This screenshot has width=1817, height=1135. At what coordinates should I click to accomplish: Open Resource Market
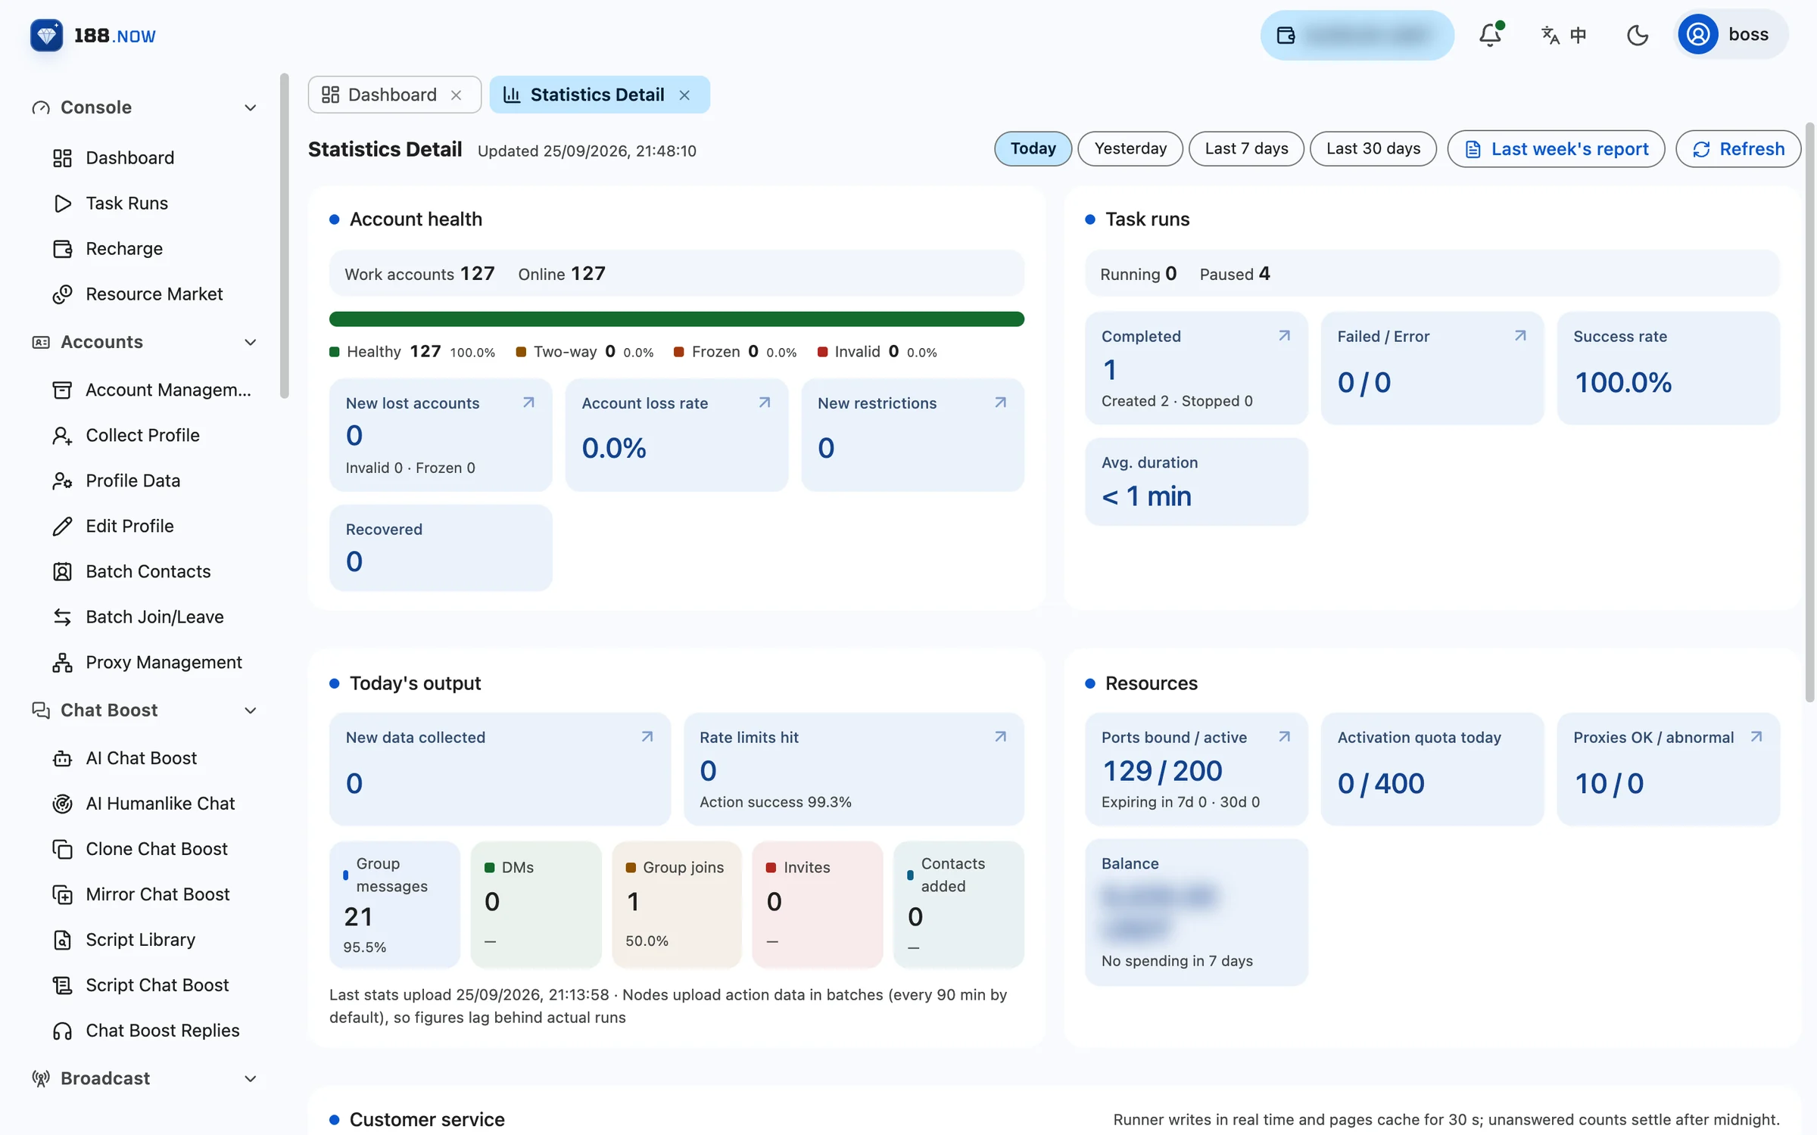pos(154,294)
